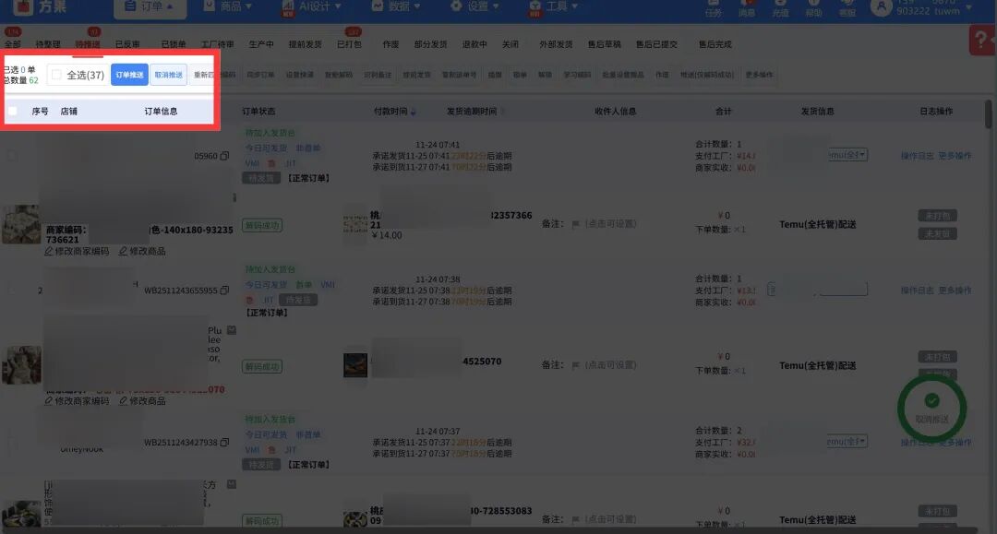Open thumbnail beside order ending 4525070

click(355, 365)
